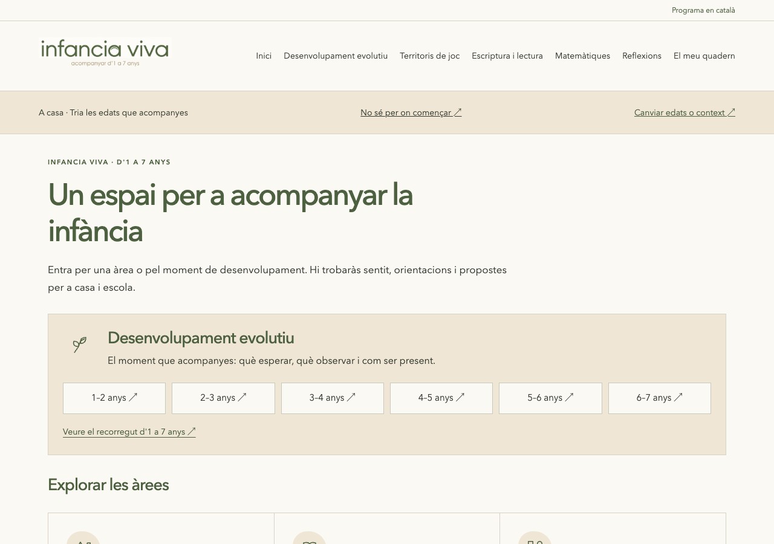Follow No sé per on començar link
The height and width of the screenshot is (544, 774).
(x=411, y=112)
